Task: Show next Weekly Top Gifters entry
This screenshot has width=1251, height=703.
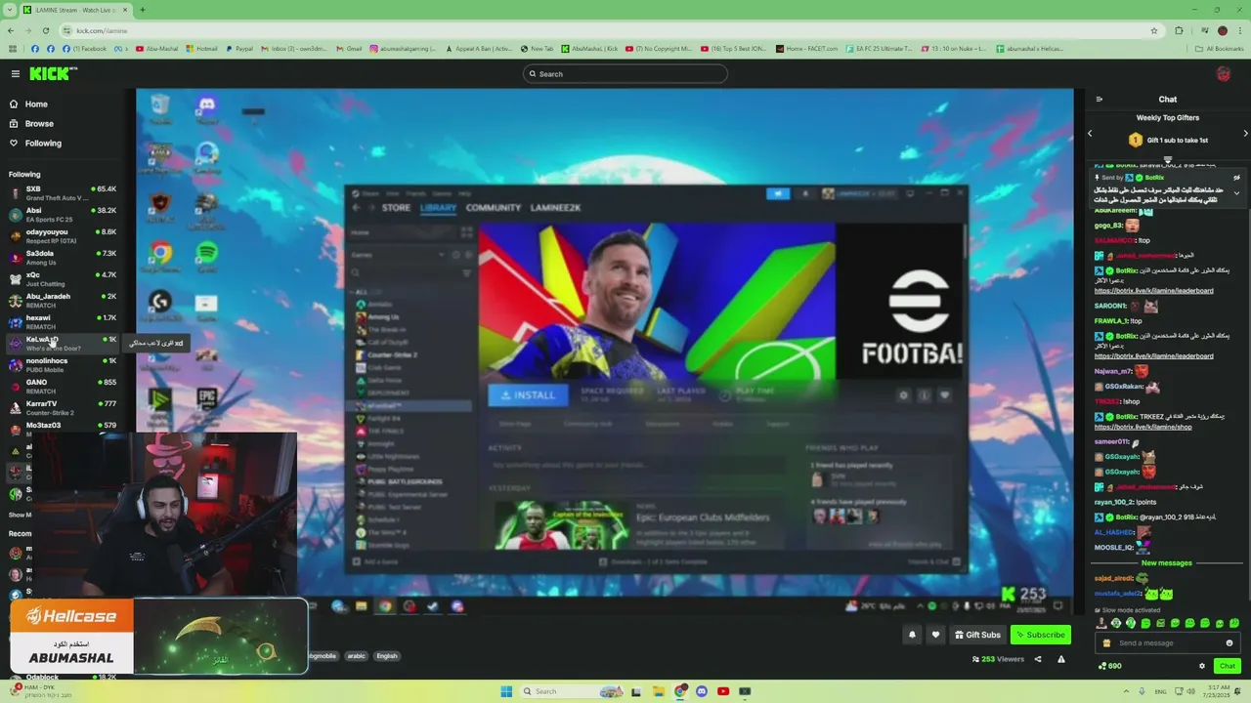Action: [x=1245, y=133]
